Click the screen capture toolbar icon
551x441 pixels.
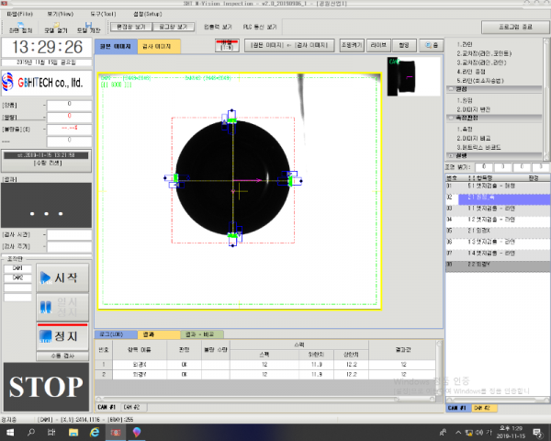[18, 28]
